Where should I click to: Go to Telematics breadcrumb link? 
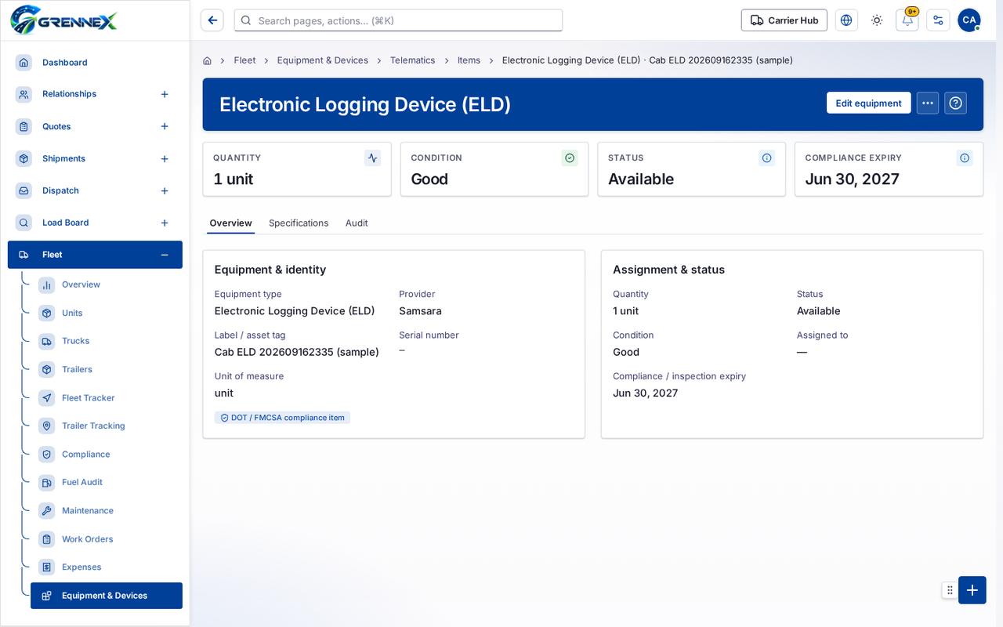412,60
